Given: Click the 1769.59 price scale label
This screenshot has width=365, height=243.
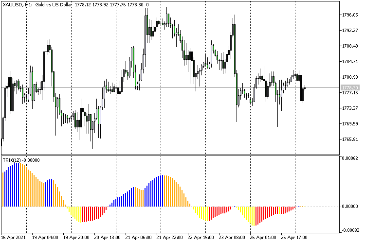Looking at the screenshot, I should (x=350, y=124).
